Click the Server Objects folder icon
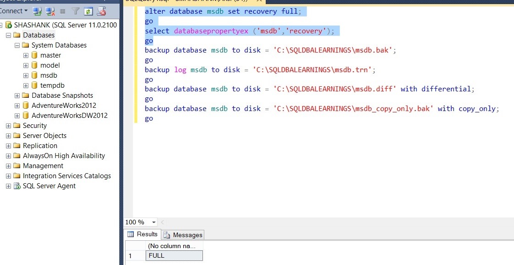 point(16,136)
